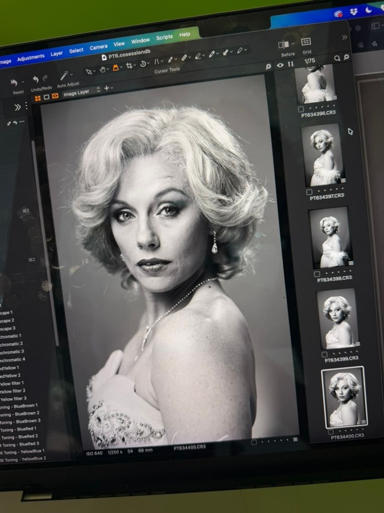Expand the Reset button dropdown arrow
Image resolution: width=384 pixels, height=513 pixels.
click(x=23, y=81)
